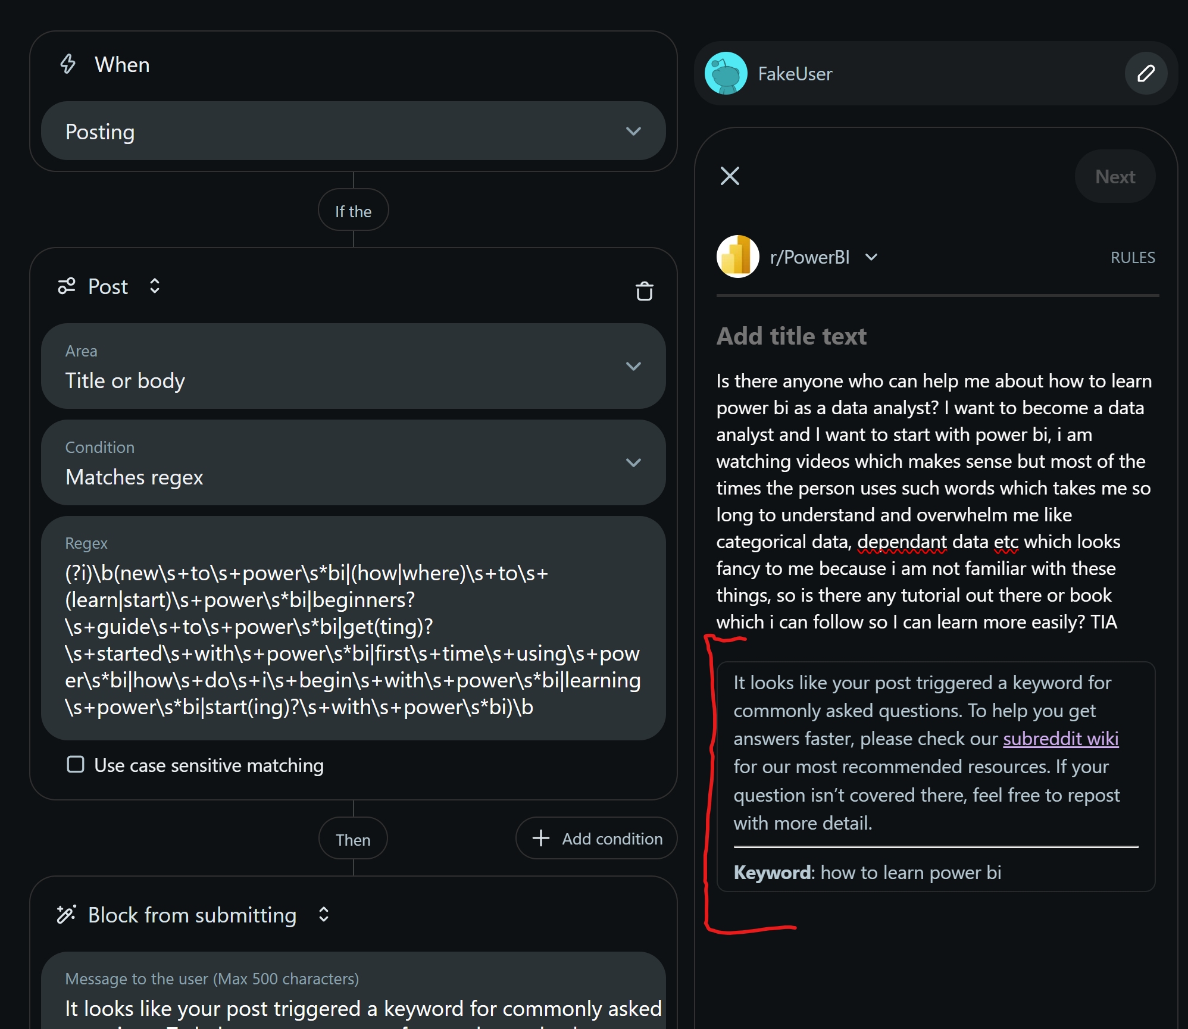Change Post type using up-down selector
Image resolution: width=1188 pixels, height=1029 pixels.
click(x=155, y=286)
